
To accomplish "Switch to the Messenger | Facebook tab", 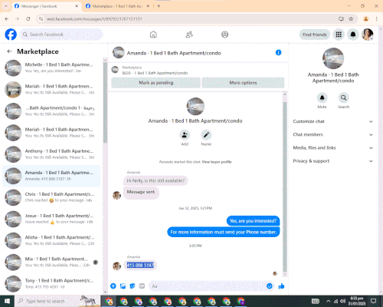I will point(46,6).
